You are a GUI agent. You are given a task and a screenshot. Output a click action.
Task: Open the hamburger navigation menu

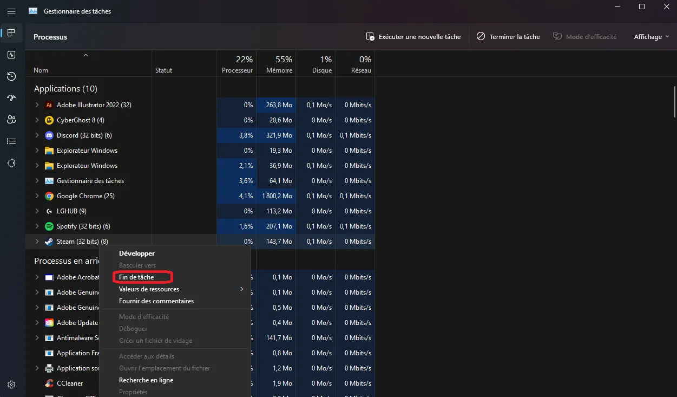(x=11, y=11)
